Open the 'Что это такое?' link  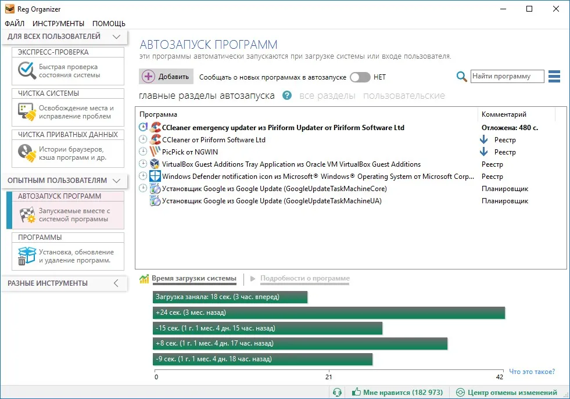click(x=532, y=371)
